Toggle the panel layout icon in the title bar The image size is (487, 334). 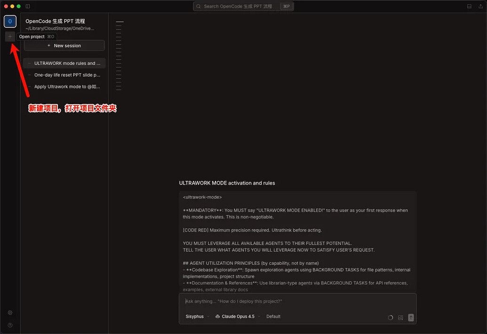pos(469,6)
